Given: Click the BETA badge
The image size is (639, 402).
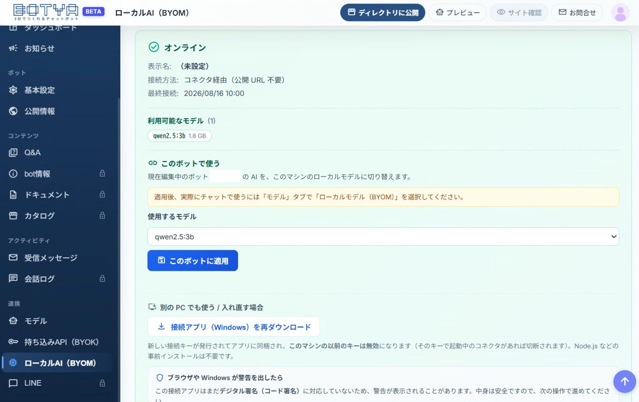Looking at the screenshot, I should pyautogui.click(x=94, y=11).
